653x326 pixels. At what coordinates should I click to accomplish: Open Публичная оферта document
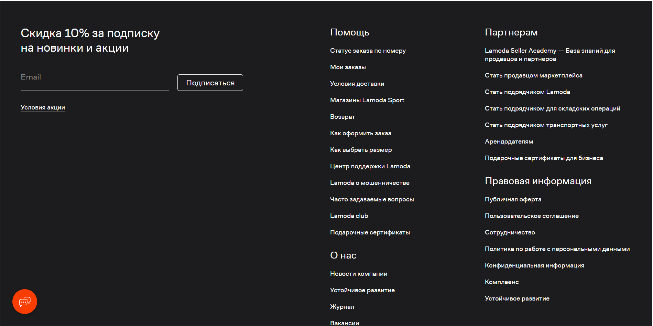pos(513,199)
